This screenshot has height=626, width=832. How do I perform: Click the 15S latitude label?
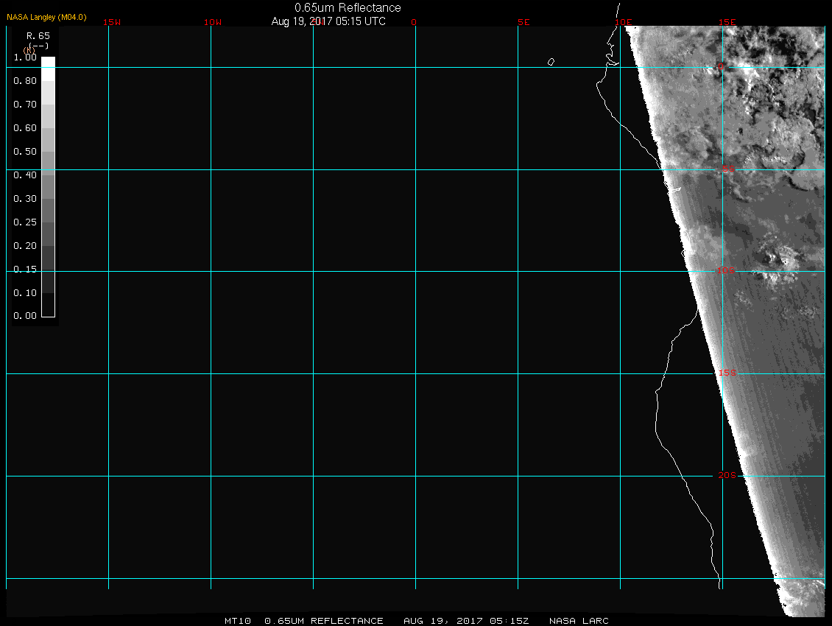(x=727, y=373)
